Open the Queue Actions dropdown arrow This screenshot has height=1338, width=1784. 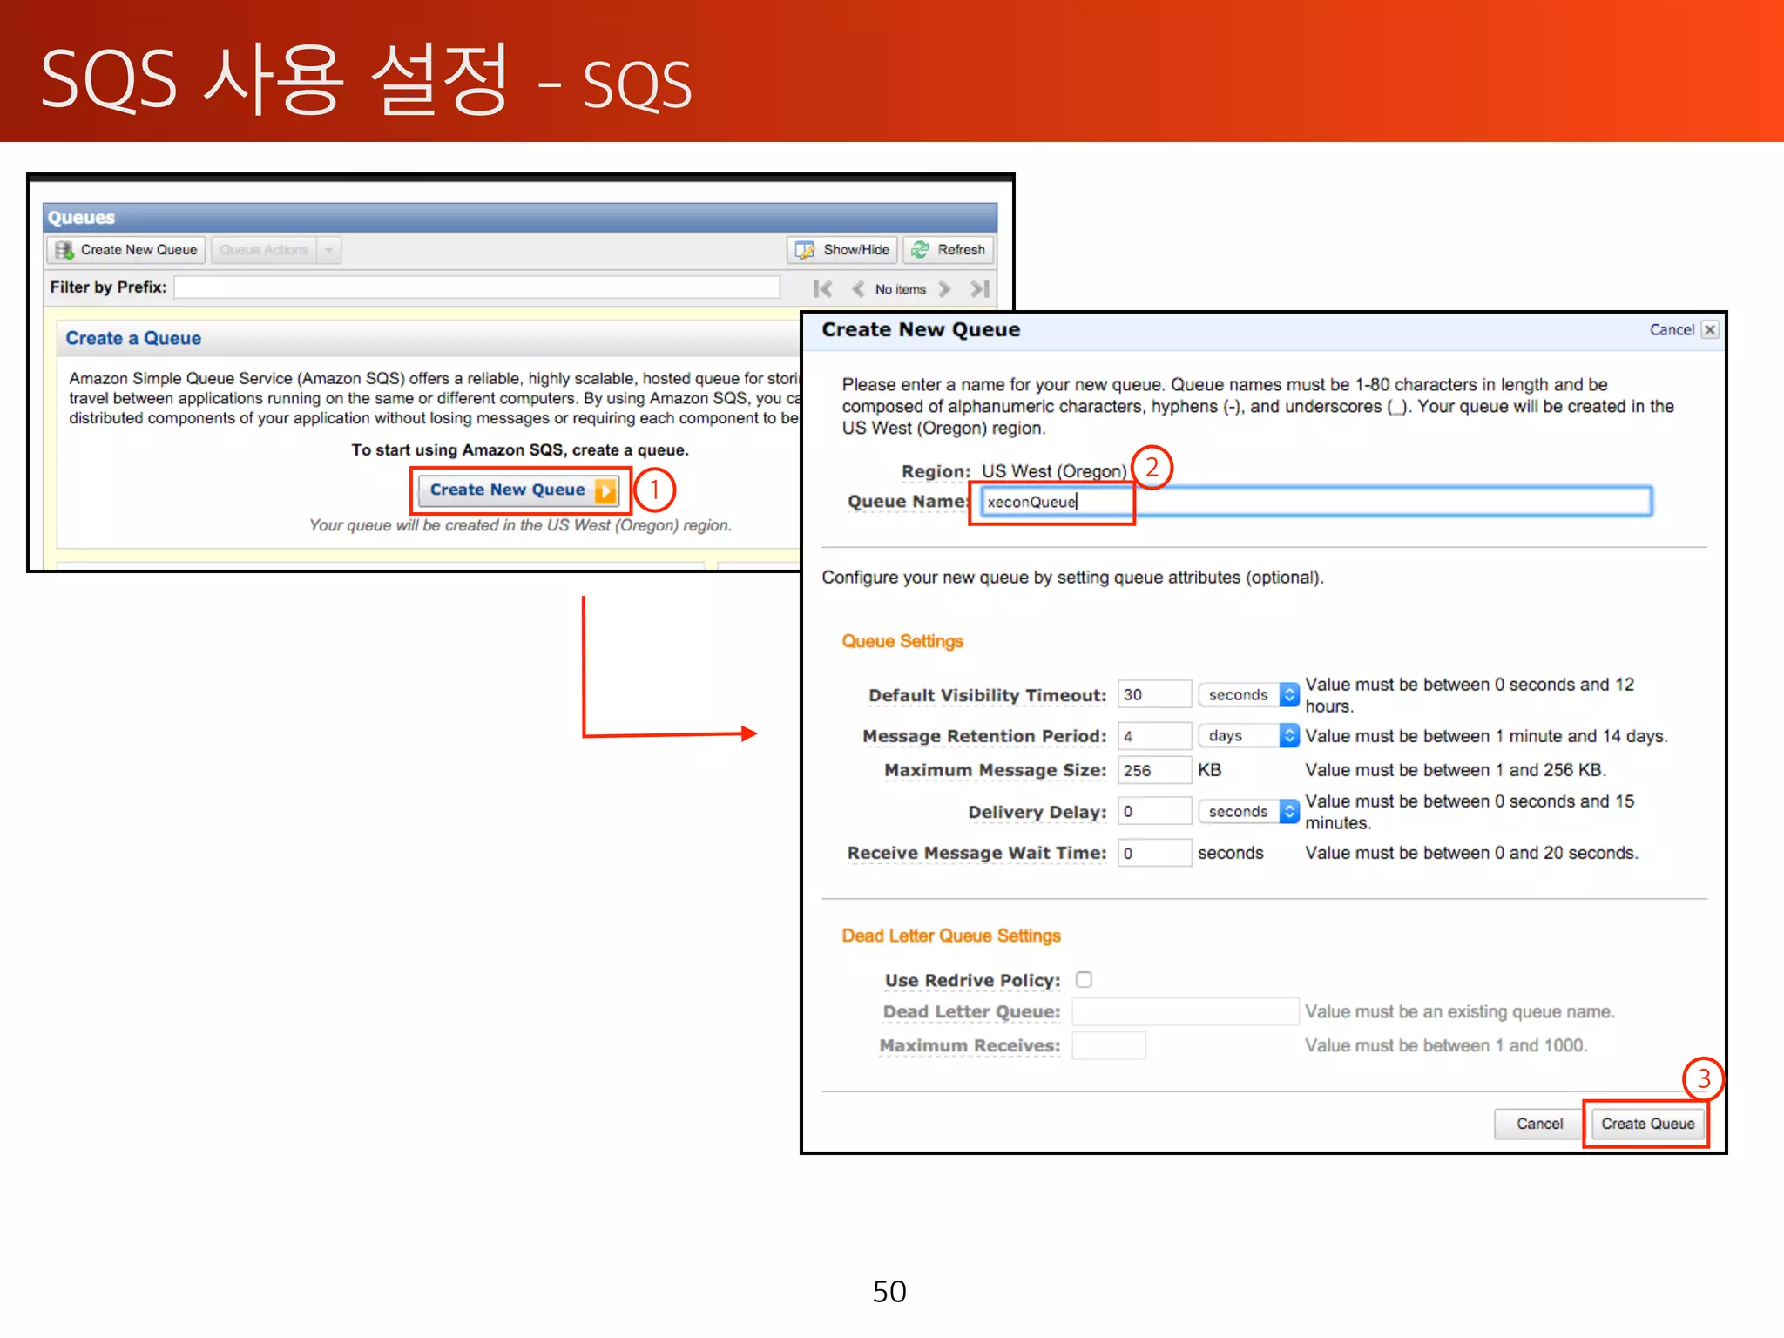(x=328, y=250)
